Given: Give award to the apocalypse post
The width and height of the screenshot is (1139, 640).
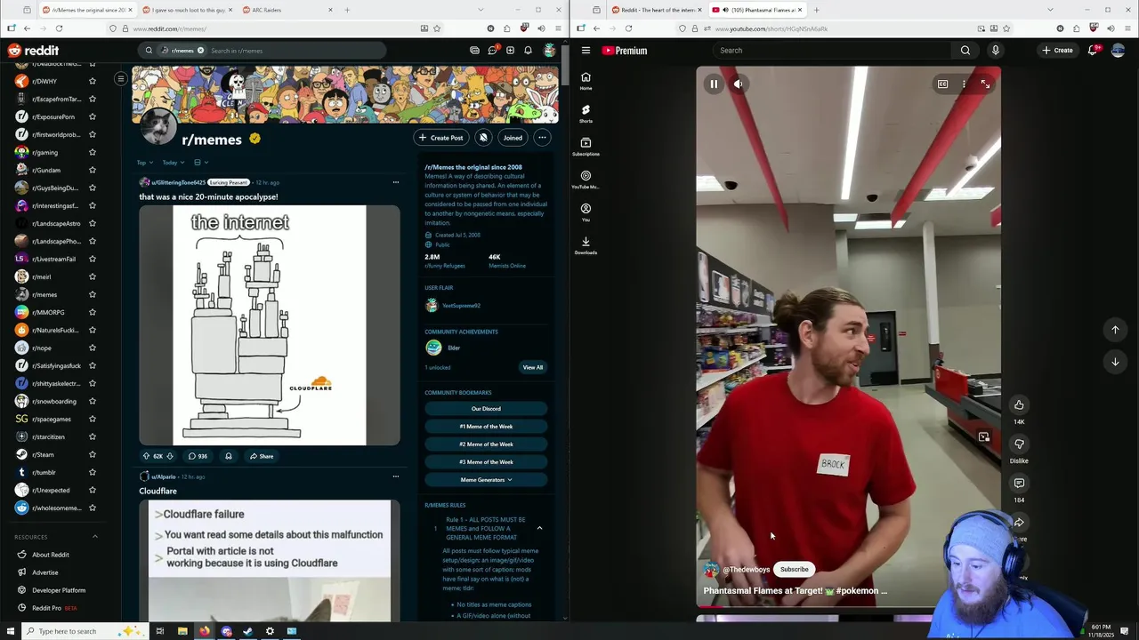Looking at the screenshot, I should (229, 456).
